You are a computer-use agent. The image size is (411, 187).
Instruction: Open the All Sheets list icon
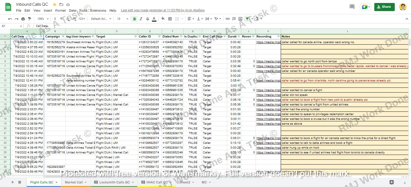coord(20,182)
